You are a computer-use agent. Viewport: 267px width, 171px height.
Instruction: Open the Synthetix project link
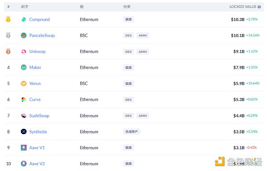pyautogui.click(x=38, y=131)
